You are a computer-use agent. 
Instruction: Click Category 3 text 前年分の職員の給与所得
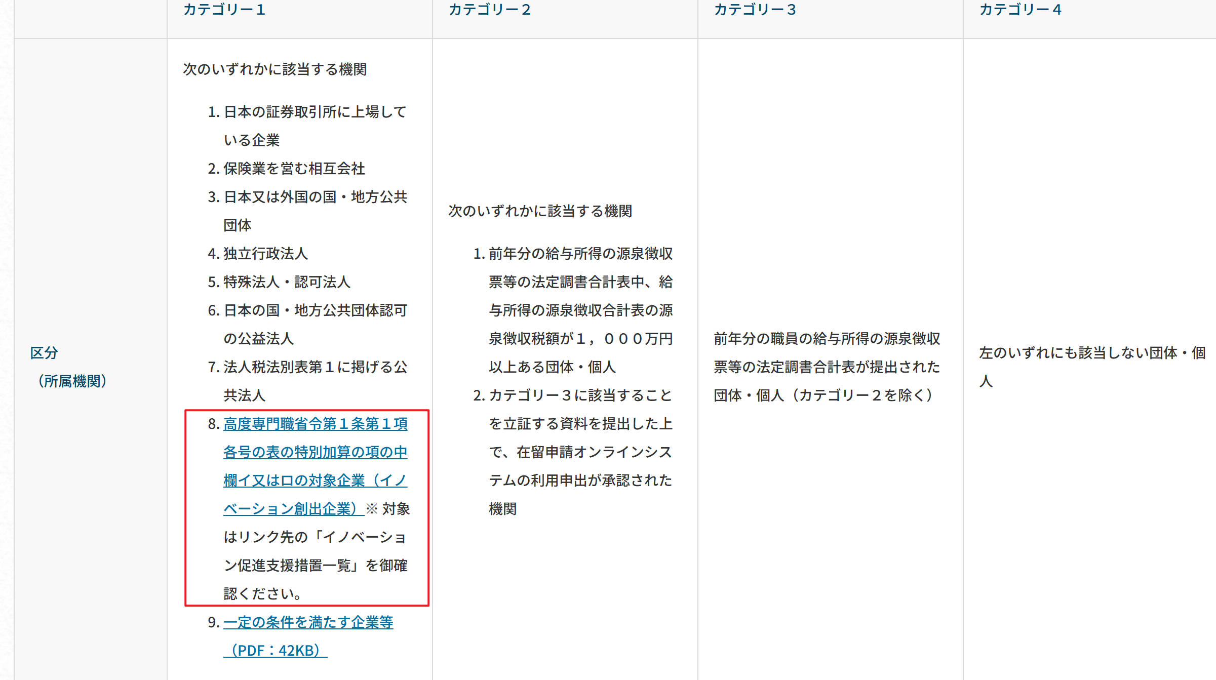click(x=827, y=339)
